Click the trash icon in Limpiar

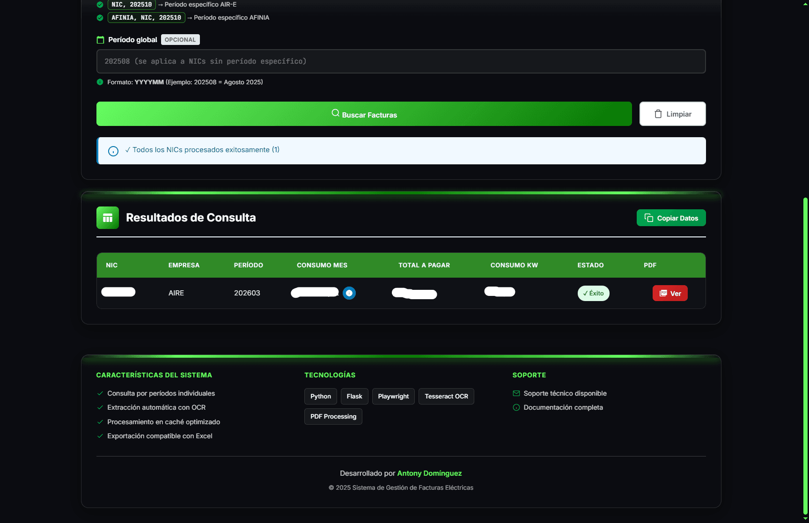coord(658,114)
